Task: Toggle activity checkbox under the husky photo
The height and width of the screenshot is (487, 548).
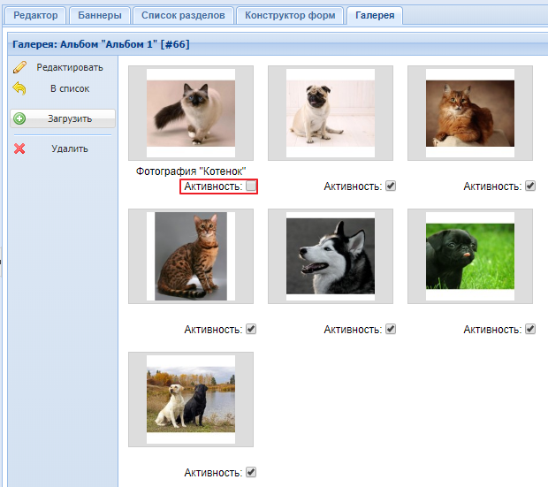Action: (x=391, y=329)
